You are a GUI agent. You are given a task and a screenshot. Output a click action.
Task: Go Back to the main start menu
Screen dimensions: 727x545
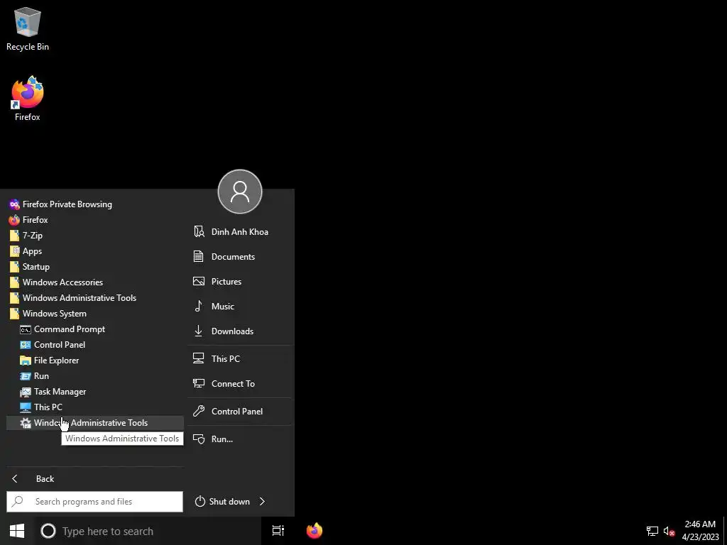(x=95, y=479)
